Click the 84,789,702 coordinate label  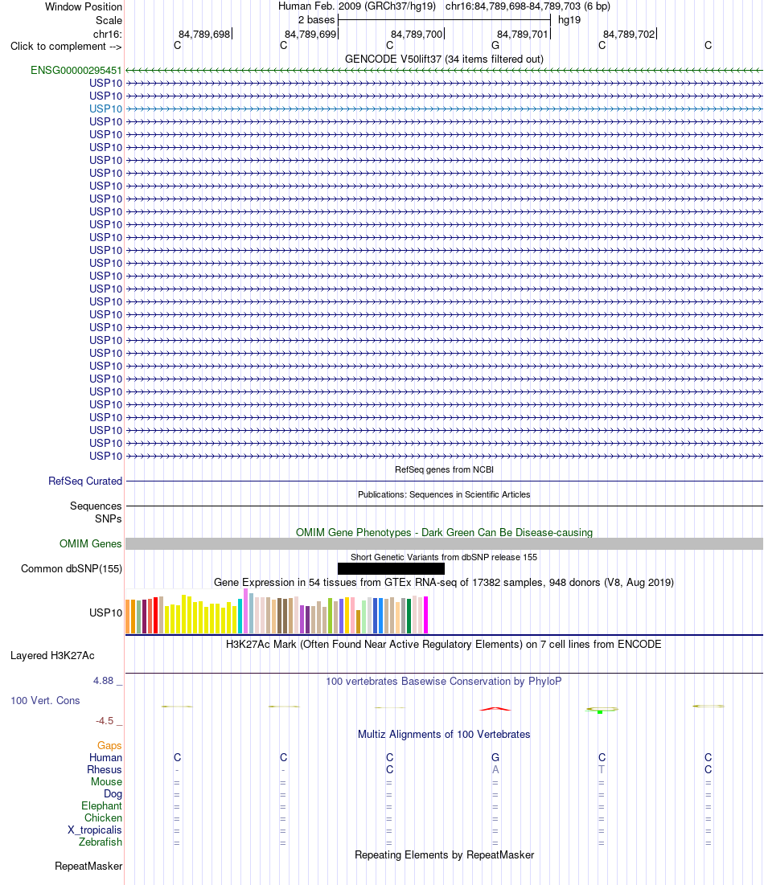click(x=629, y=35)
